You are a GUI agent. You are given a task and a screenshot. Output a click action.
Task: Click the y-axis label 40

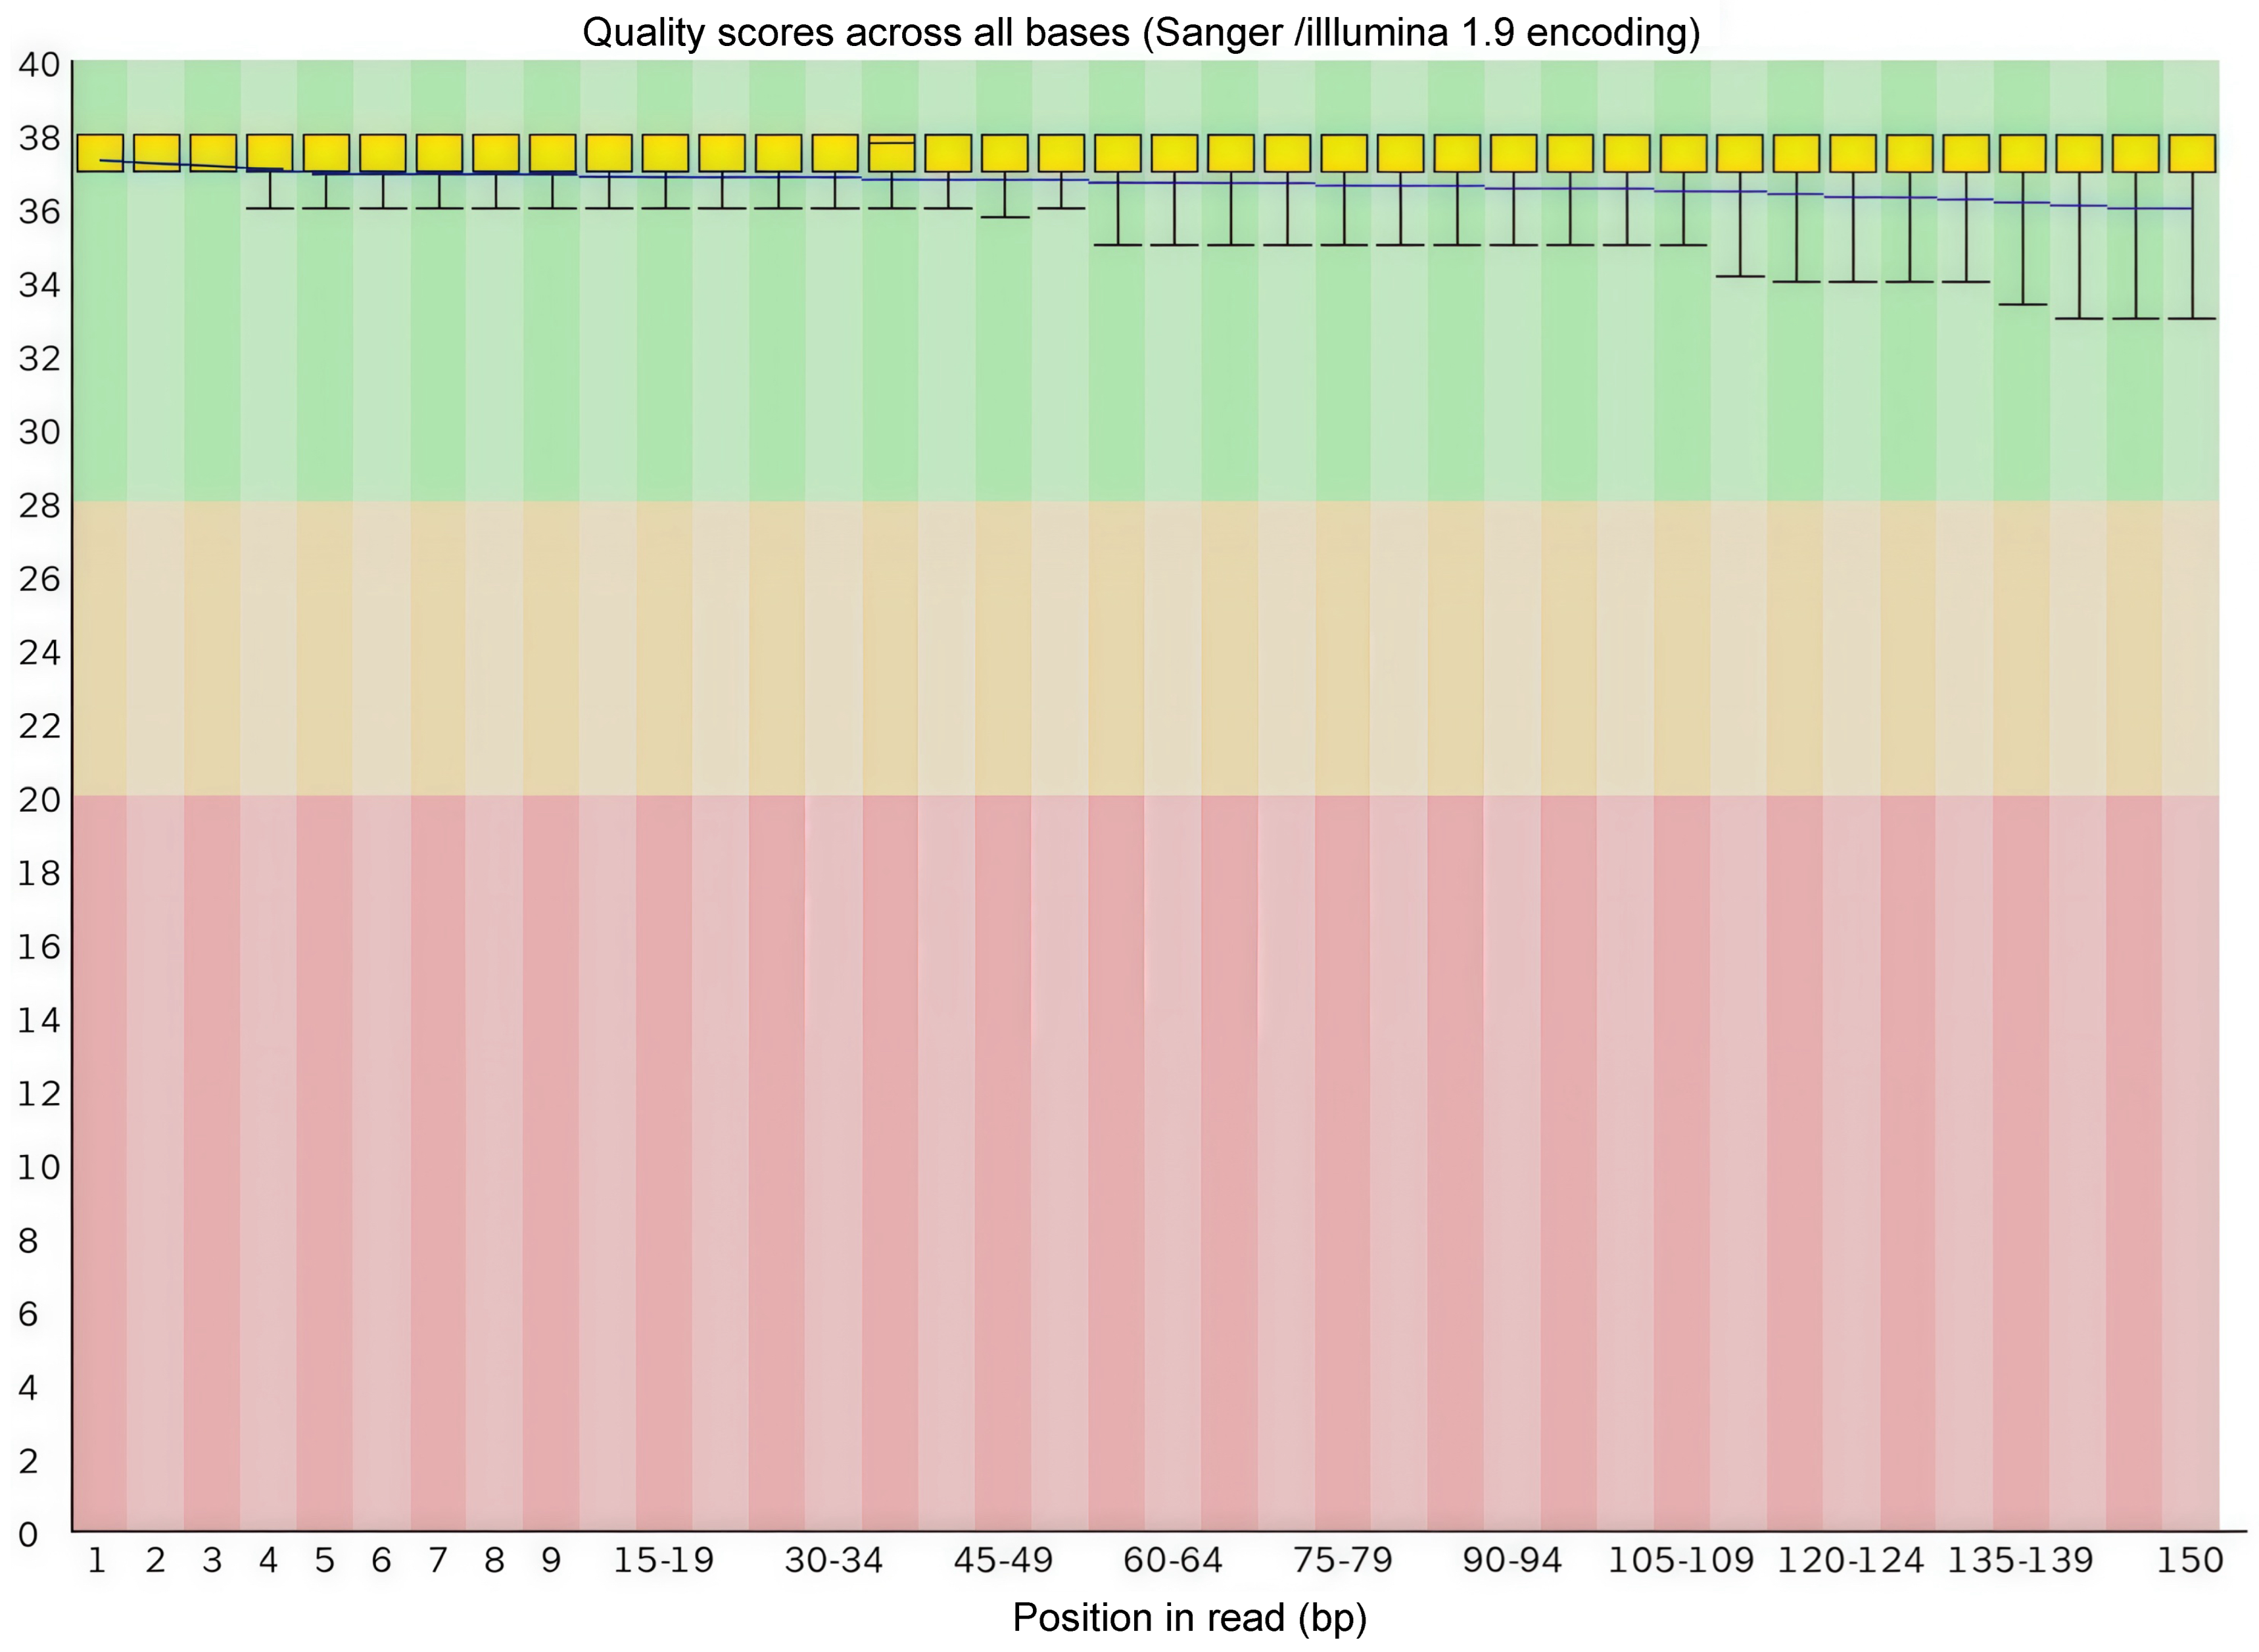(39, 66)
